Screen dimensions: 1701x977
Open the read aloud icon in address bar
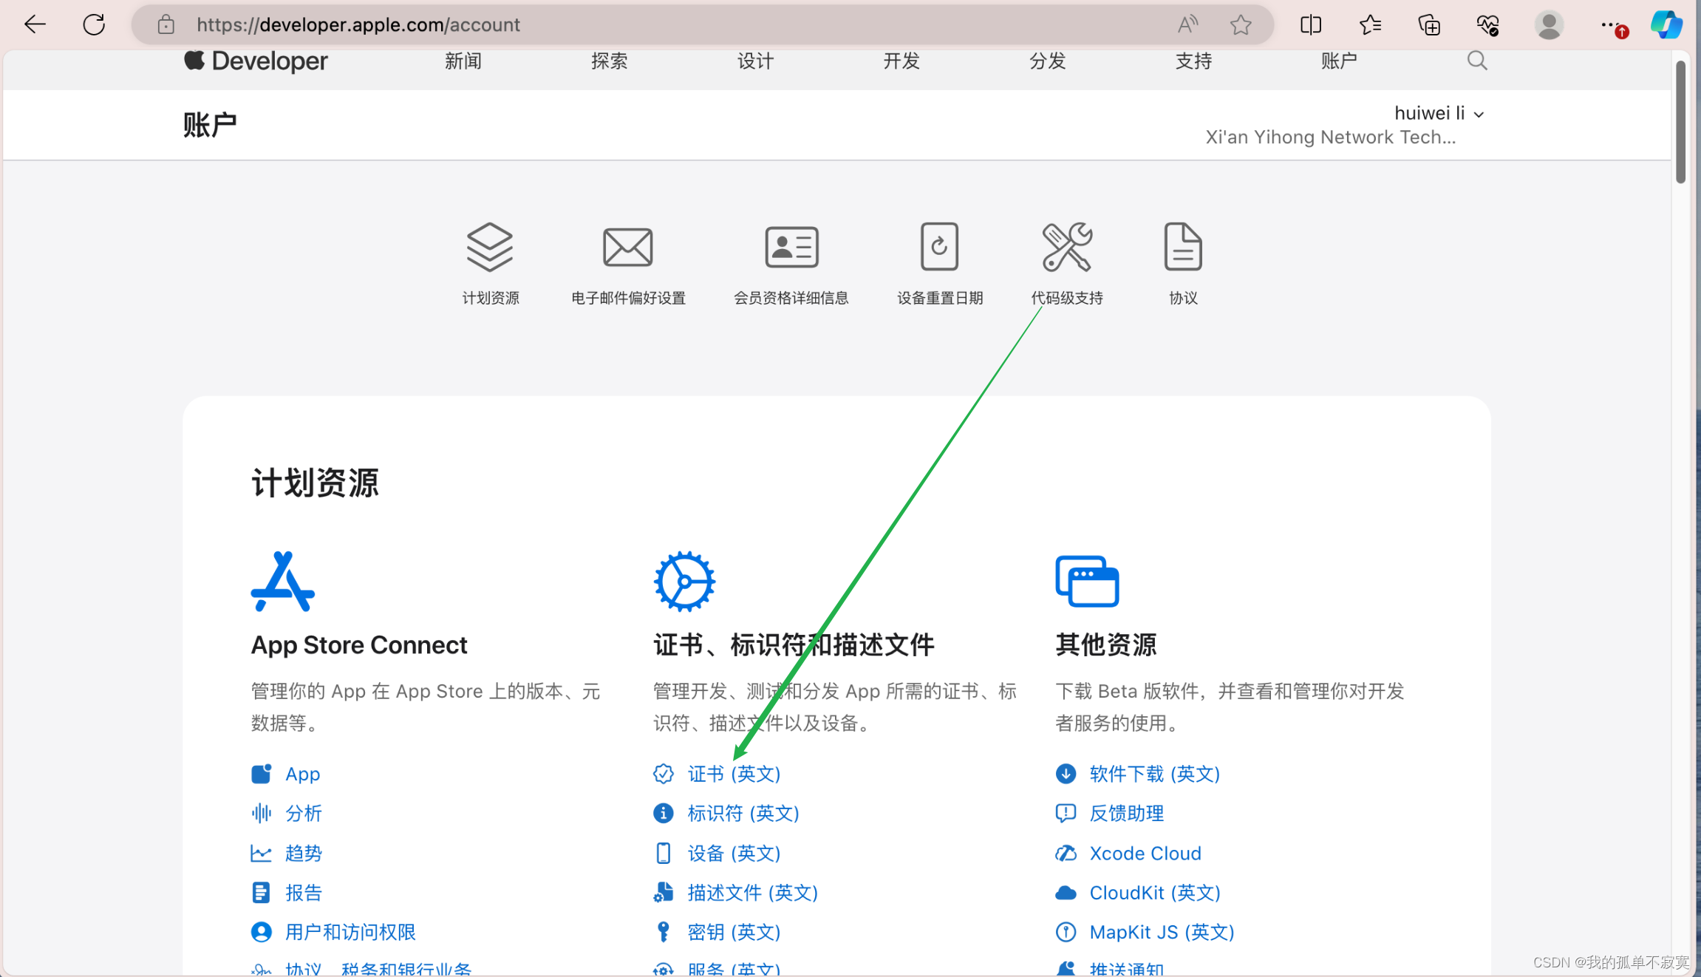(x=1187, y=24)
